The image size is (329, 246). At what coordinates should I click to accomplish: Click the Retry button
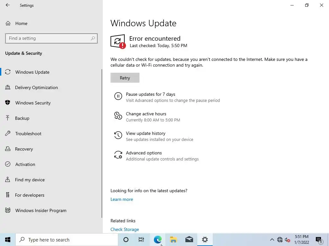coord(125,78)
